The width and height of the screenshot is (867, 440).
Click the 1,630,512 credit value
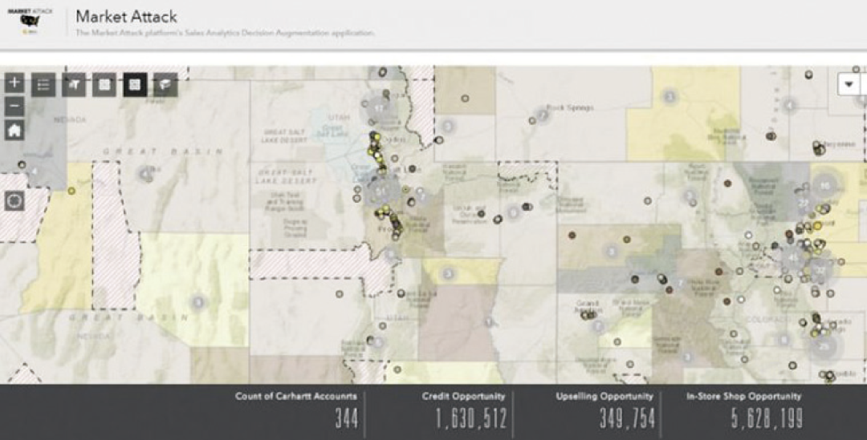click(x=471, y=420)
